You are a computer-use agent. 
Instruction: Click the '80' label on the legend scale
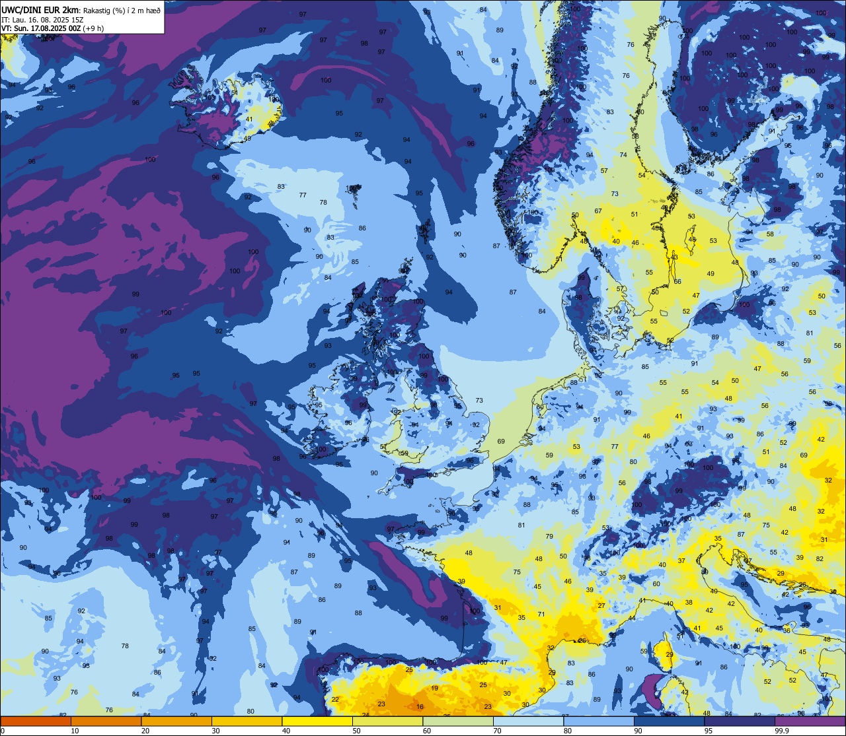coord(568,731)
